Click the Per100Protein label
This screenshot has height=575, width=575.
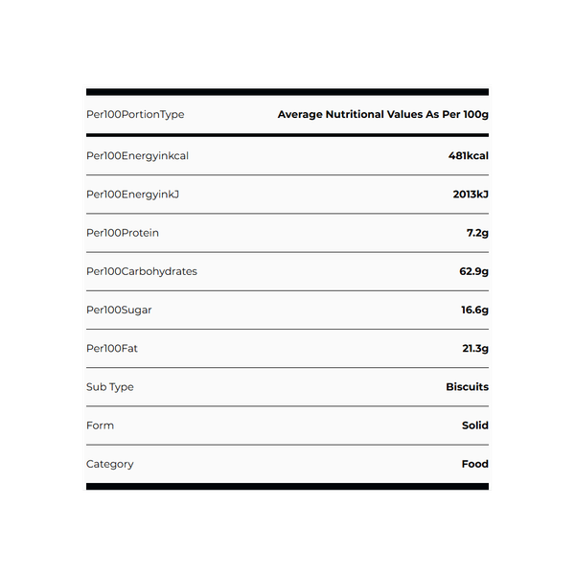123,233
